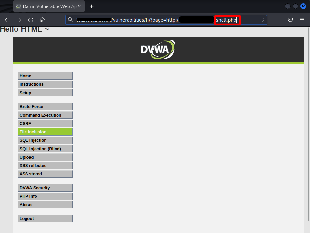
Task: Select the Brute Force vulnerability
Action: (x=45, y=107)
